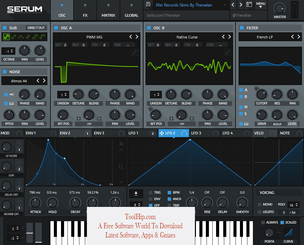
Task: Select next preset with right arrow
Action: [241, 5]
